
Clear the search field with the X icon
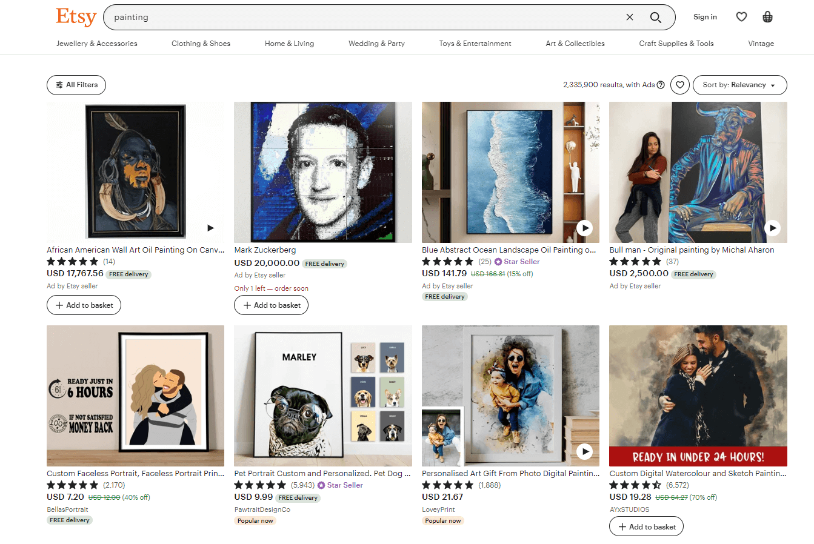click(630, 17)
